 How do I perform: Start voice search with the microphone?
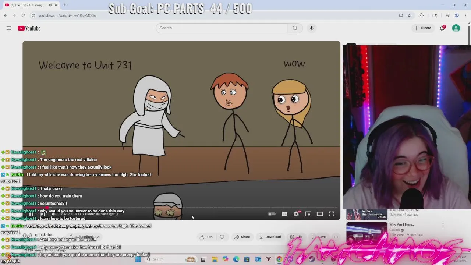point(312,28)
